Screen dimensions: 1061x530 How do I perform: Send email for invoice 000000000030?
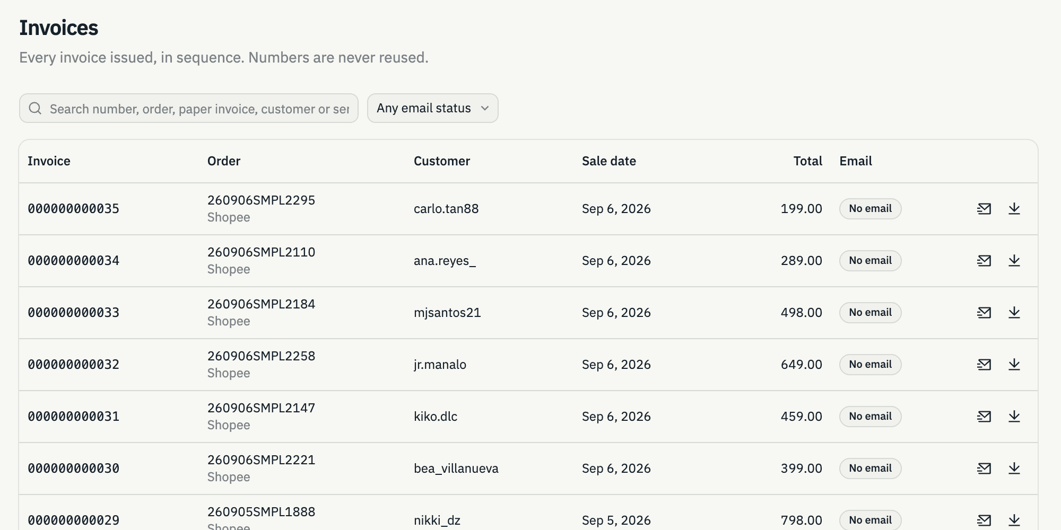(984, 469)
